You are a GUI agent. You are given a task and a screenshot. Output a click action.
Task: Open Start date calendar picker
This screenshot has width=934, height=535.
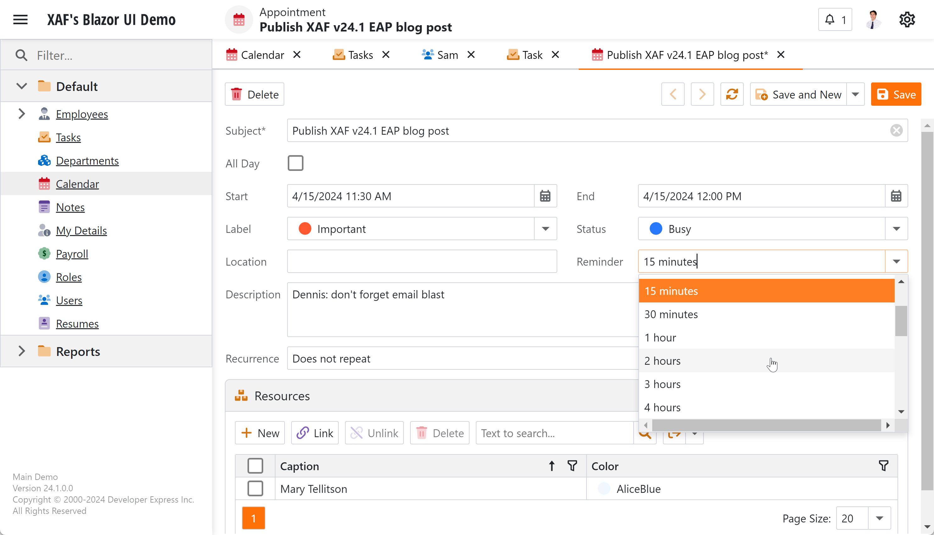pos(545,196)
